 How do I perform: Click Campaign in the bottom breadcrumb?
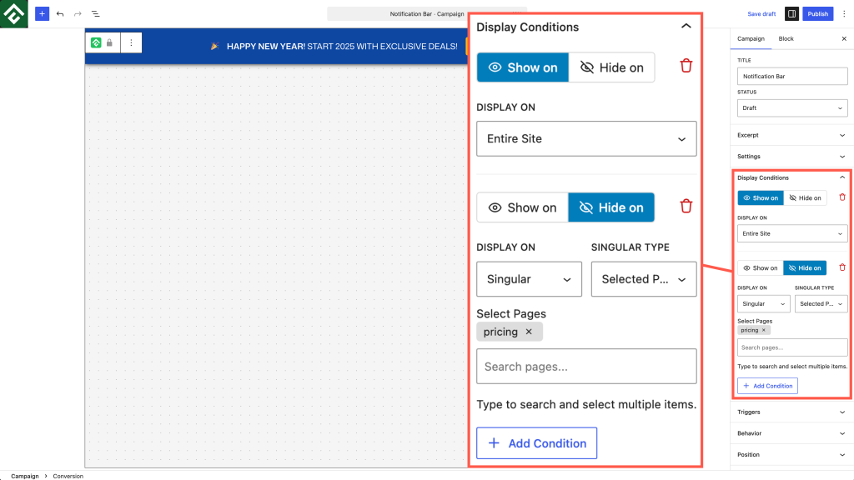click(25, 476)
